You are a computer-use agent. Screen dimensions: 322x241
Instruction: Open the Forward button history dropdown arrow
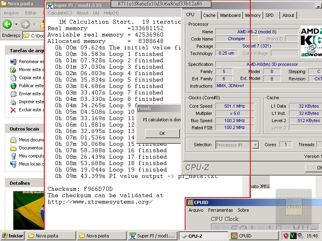pos(34,25)
